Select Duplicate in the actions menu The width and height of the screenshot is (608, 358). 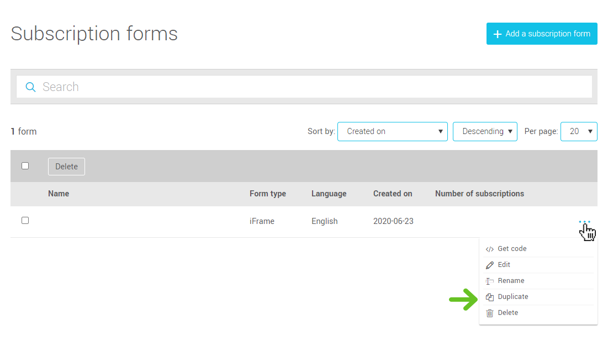(512, 297)
